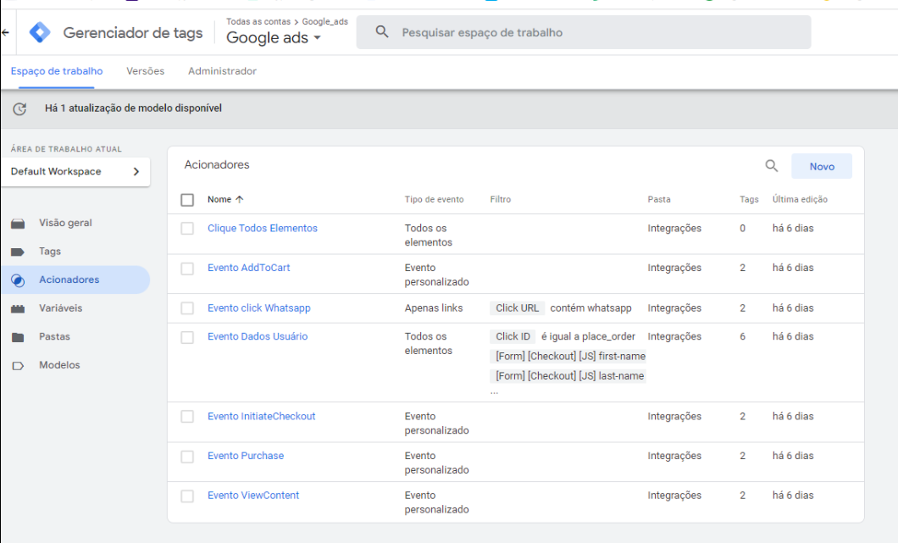The width and height of the screenshot is (898, 543).
Task: Switch to the Versões tab
Action: 145,71
